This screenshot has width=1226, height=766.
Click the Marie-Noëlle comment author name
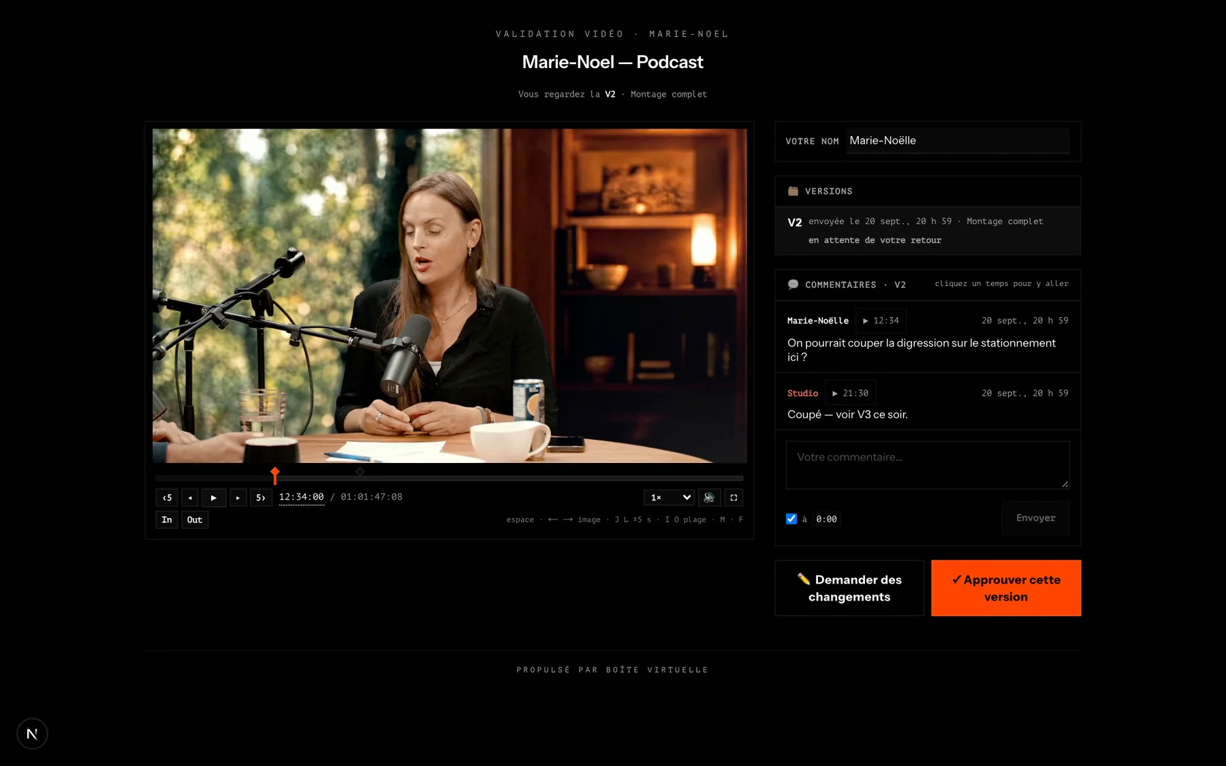[x=818, y=321]
